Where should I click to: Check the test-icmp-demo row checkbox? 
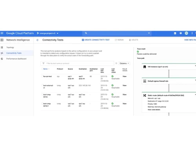(x=42, y=94)
